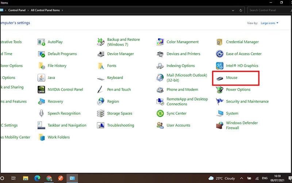292x183 pixels.
Task: Expand chevron after 'All Control Panel Items'
Action: click(x=62, y=10)
